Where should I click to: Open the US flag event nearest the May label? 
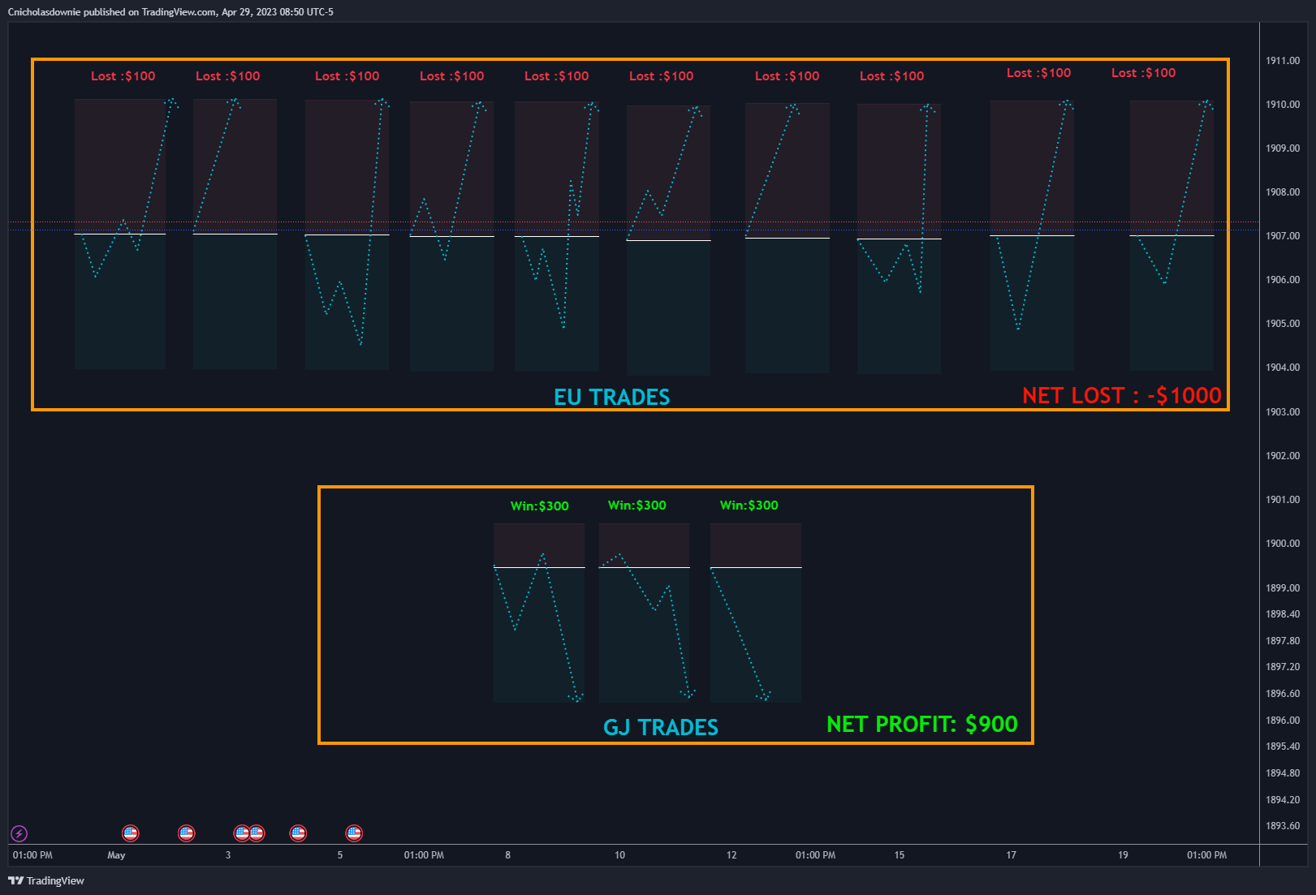(131, 833)
